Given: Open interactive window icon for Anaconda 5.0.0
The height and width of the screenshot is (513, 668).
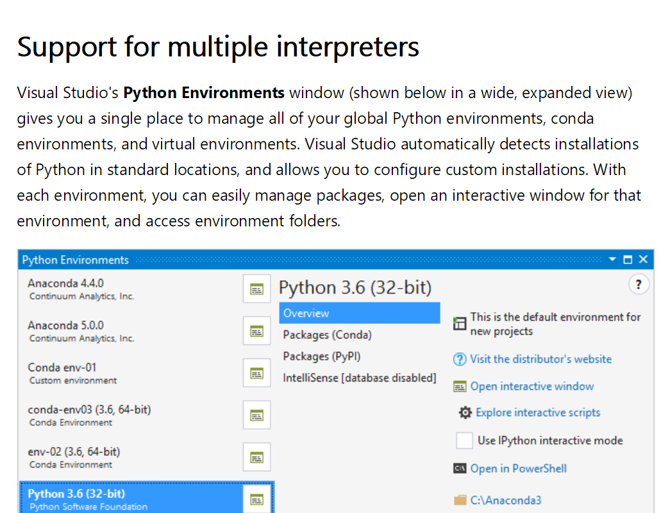Looking at the screenshot, I should tap(257, 332).
